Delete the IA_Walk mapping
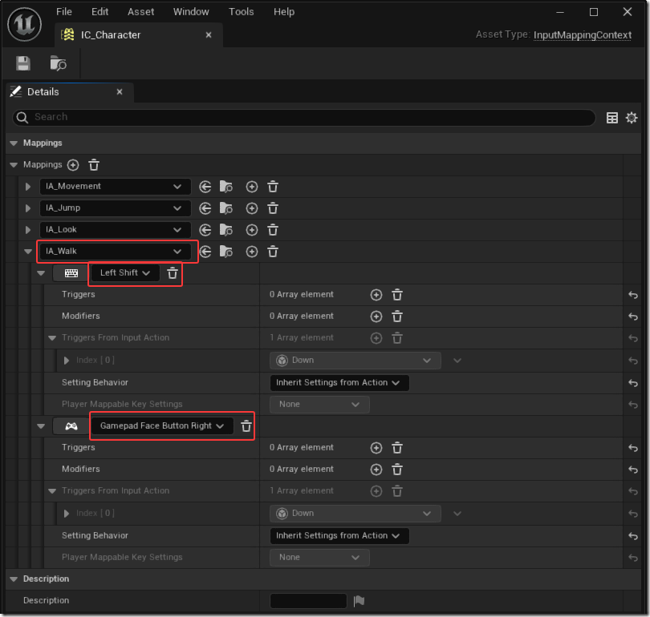Image resolution: width=650 pixels, height=617 pixels. [273, 251]
